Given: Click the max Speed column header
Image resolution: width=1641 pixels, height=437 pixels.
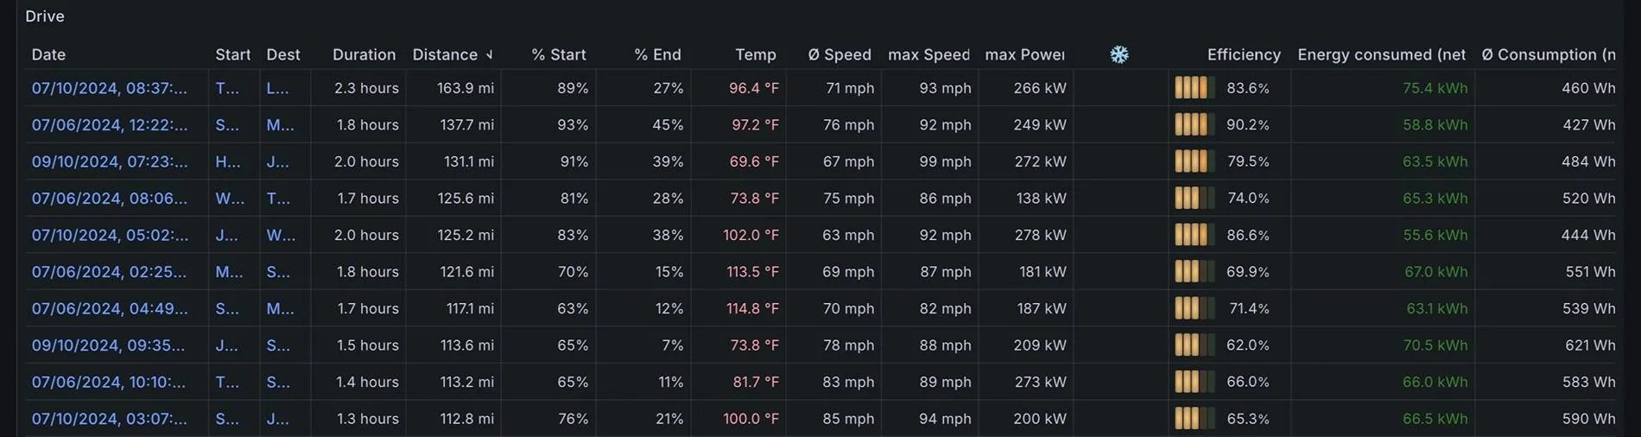Looking at the screenshot, I should pyautogui.click(x=928, y=54).
